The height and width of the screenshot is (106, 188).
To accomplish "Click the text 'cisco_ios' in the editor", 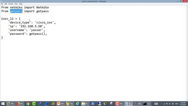I will [44, 22].
